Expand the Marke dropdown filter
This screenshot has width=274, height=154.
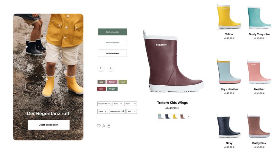(130, 104)
